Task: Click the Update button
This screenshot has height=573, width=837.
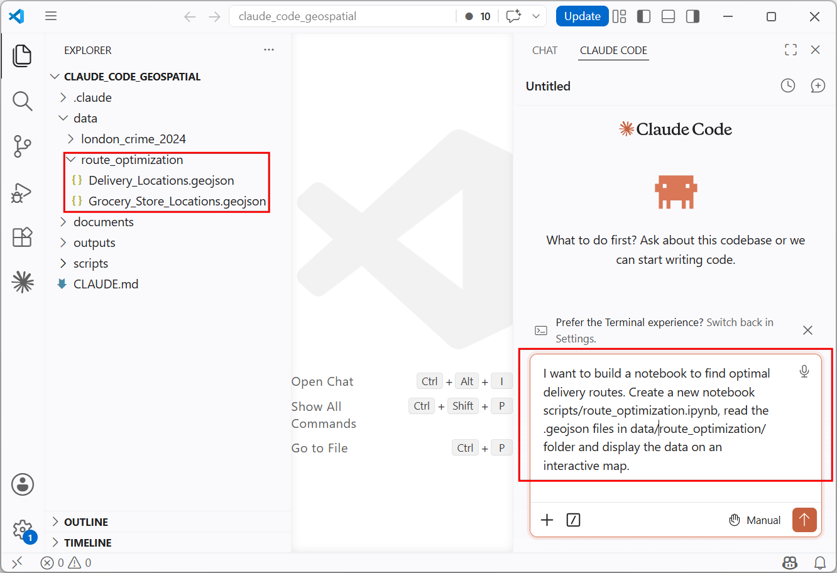Action: coord(583,16)
